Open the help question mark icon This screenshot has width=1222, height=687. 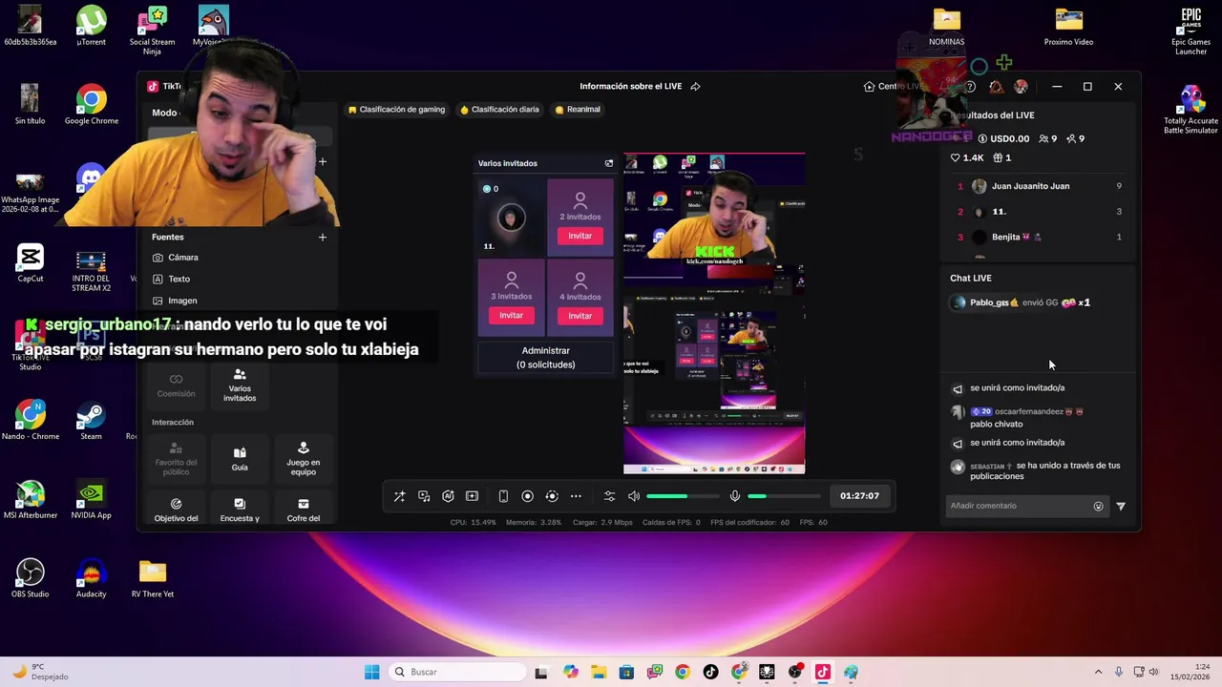pos(970,87)
